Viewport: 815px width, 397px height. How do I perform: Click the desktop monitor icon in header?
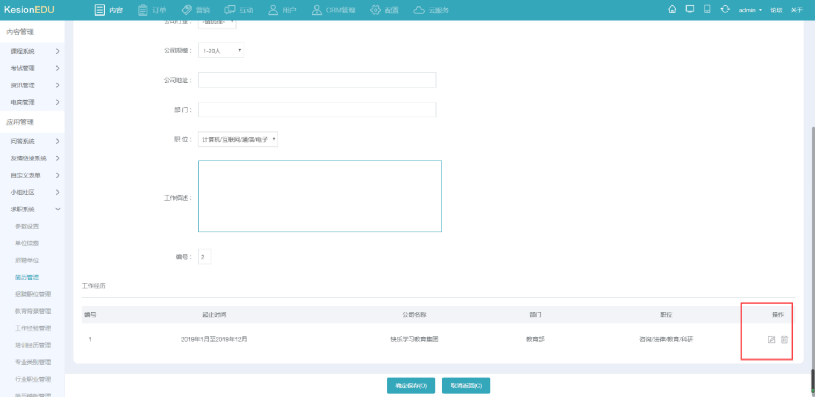pyautogui.click(x=690, y=10)
